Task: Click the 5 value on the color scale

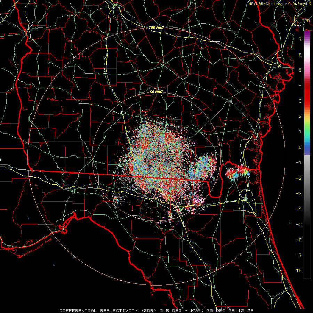Action: click(x=300, y=70)
